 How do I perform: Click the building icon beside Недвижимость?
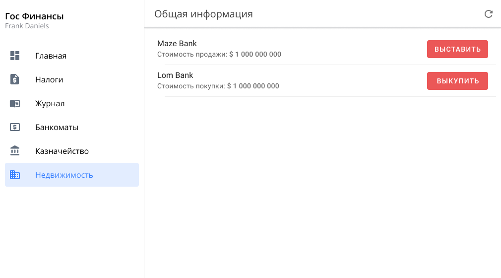pos(15,175)
